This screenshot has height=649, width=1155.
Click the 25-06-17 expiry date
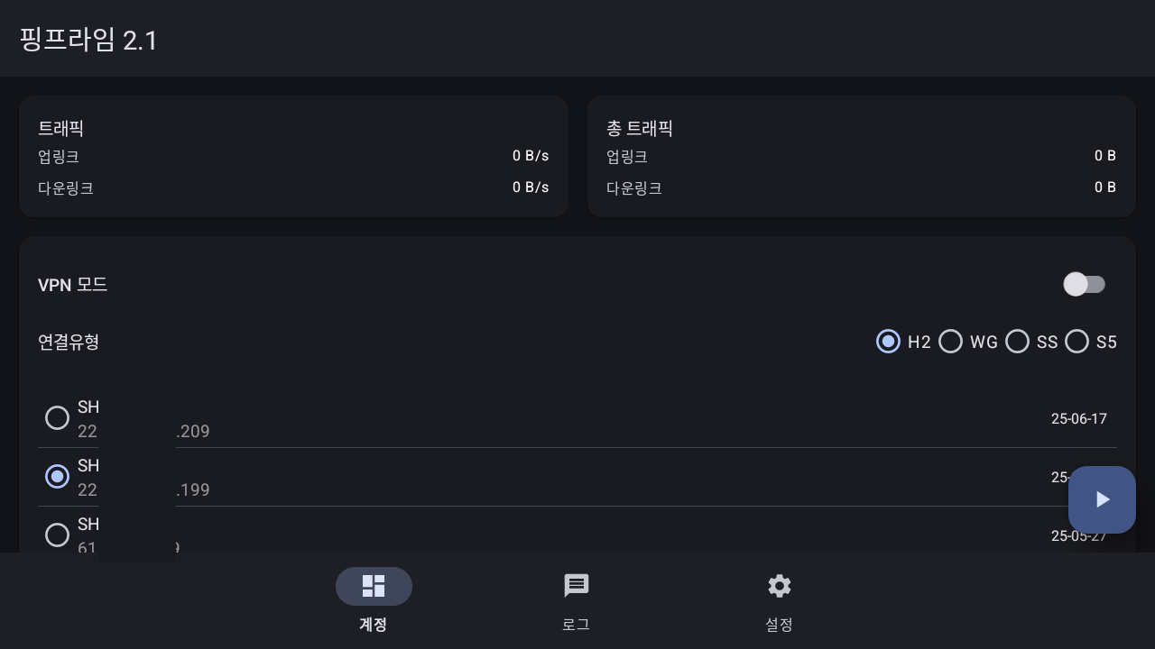1078,418
